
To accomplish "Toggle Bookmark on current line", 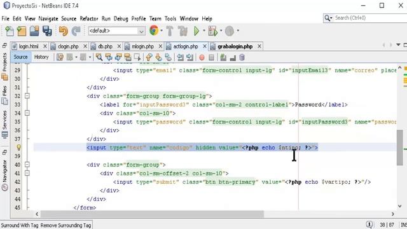I will [x=168, y=57].
